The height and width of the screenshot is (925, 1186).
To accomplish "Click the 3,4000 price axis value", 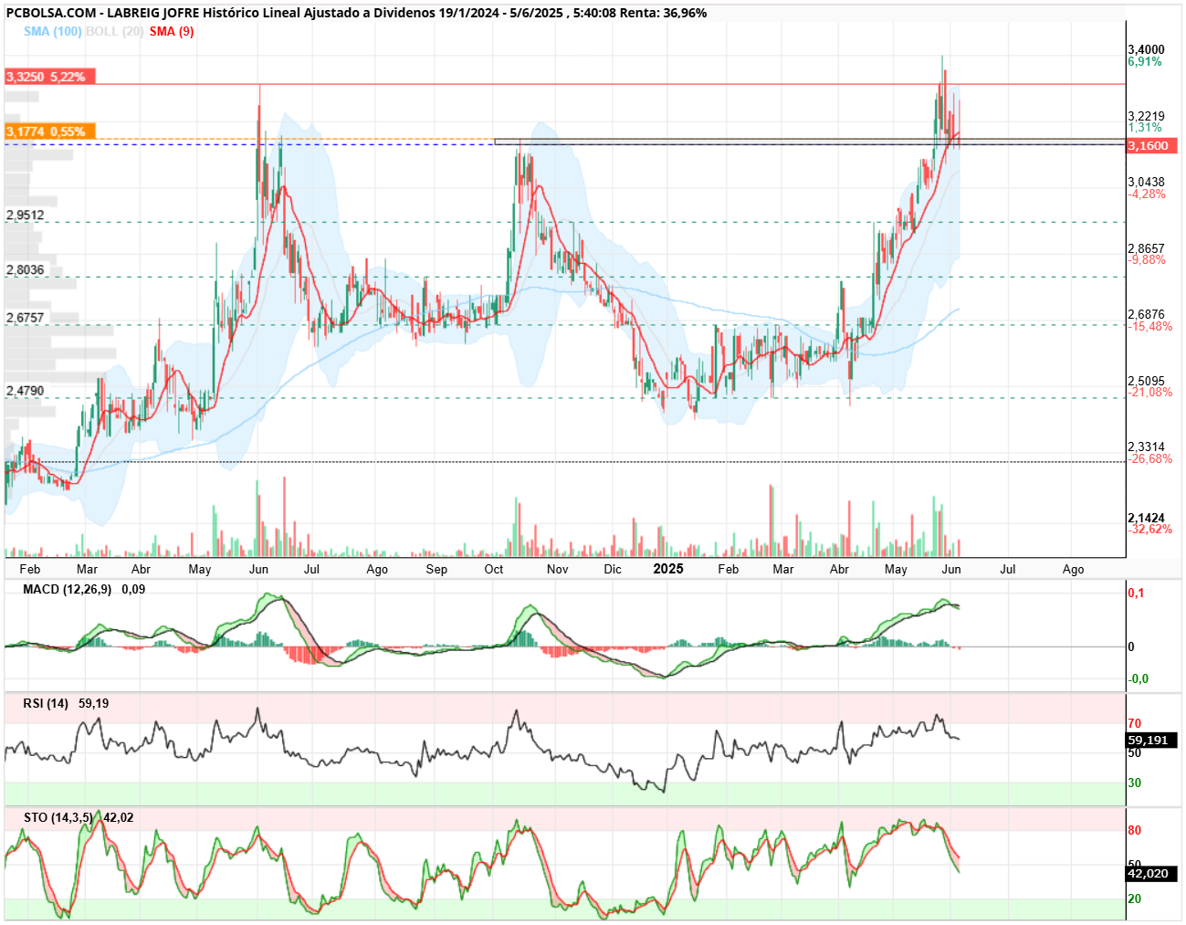I will pos(1147,49).
